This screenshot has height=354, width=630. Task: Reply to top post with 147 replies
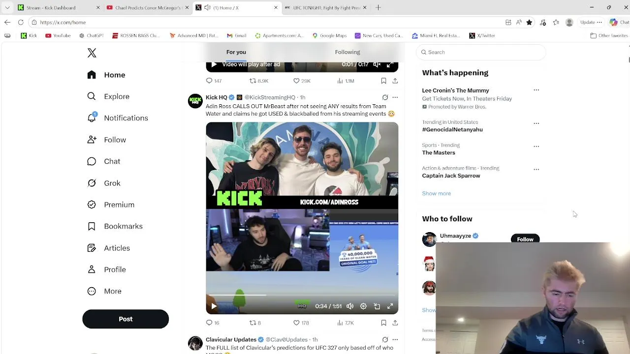click(x=214, y=81)
